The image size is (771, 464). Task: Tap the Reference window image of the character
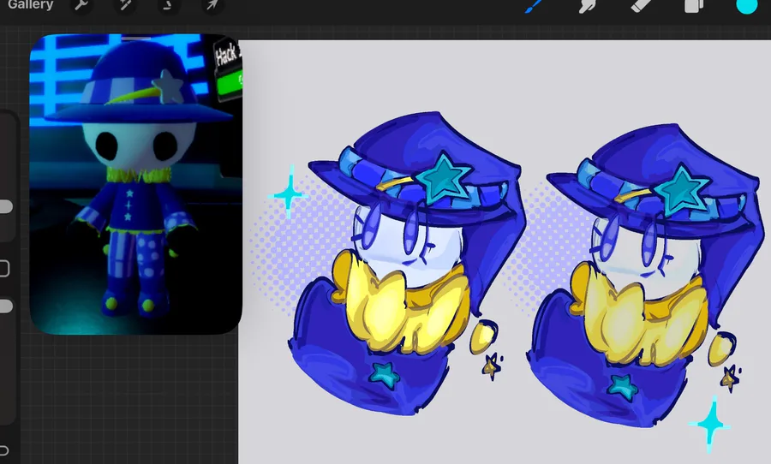pyautogui.click(x=135, y=184)
